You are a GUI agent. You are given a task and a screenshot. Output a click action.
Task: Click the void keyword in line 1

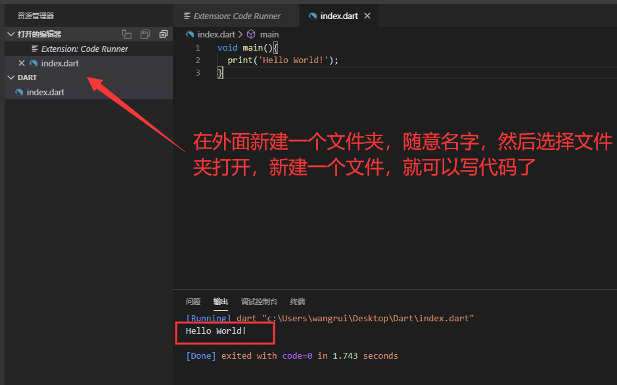pyautogui.click(x=227, y=47)
